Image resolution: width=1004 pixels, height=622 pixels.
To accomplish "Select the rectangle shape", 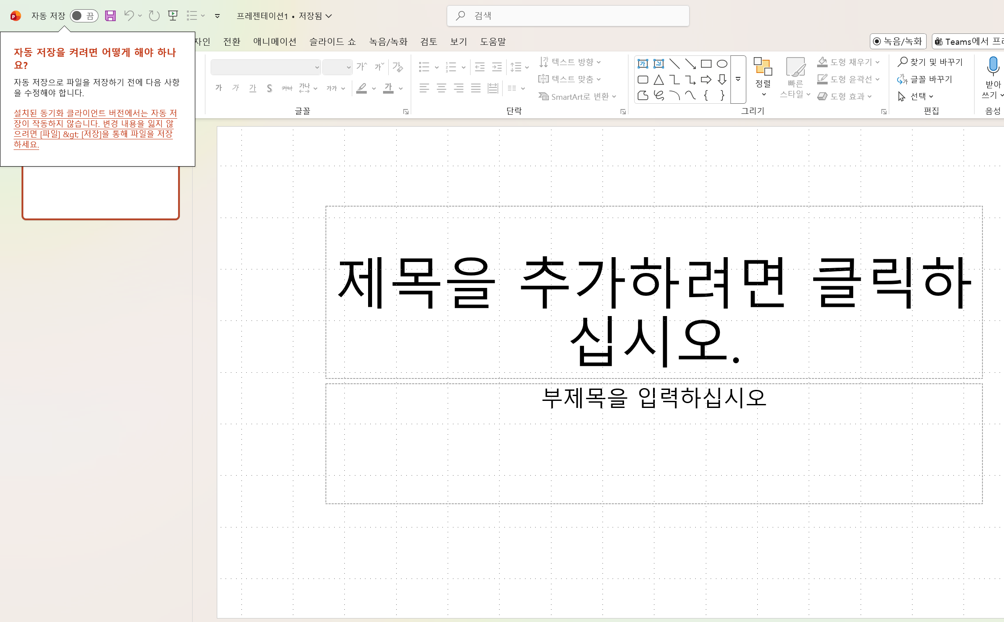I will point(706,64).
